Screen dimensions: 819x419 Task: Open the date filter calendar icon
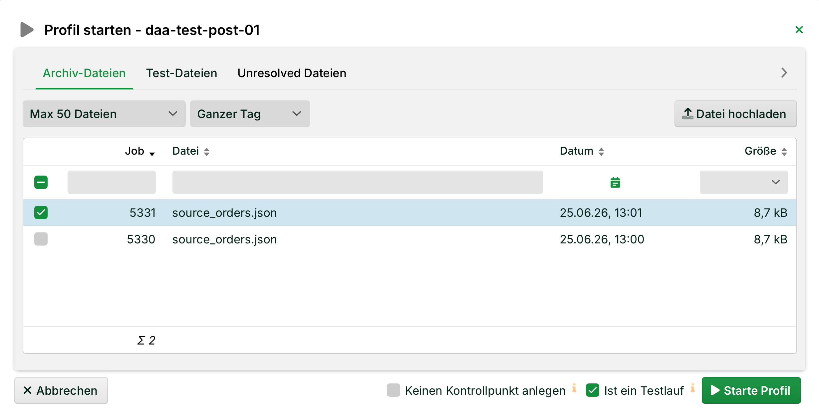pos(615,183)
